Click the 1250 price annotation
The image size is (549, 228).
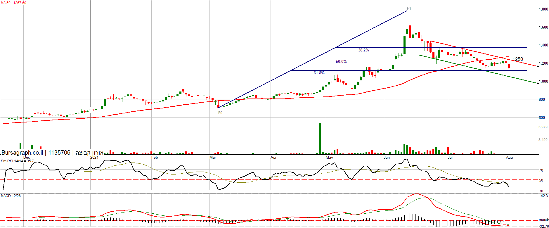coord(518,59)
